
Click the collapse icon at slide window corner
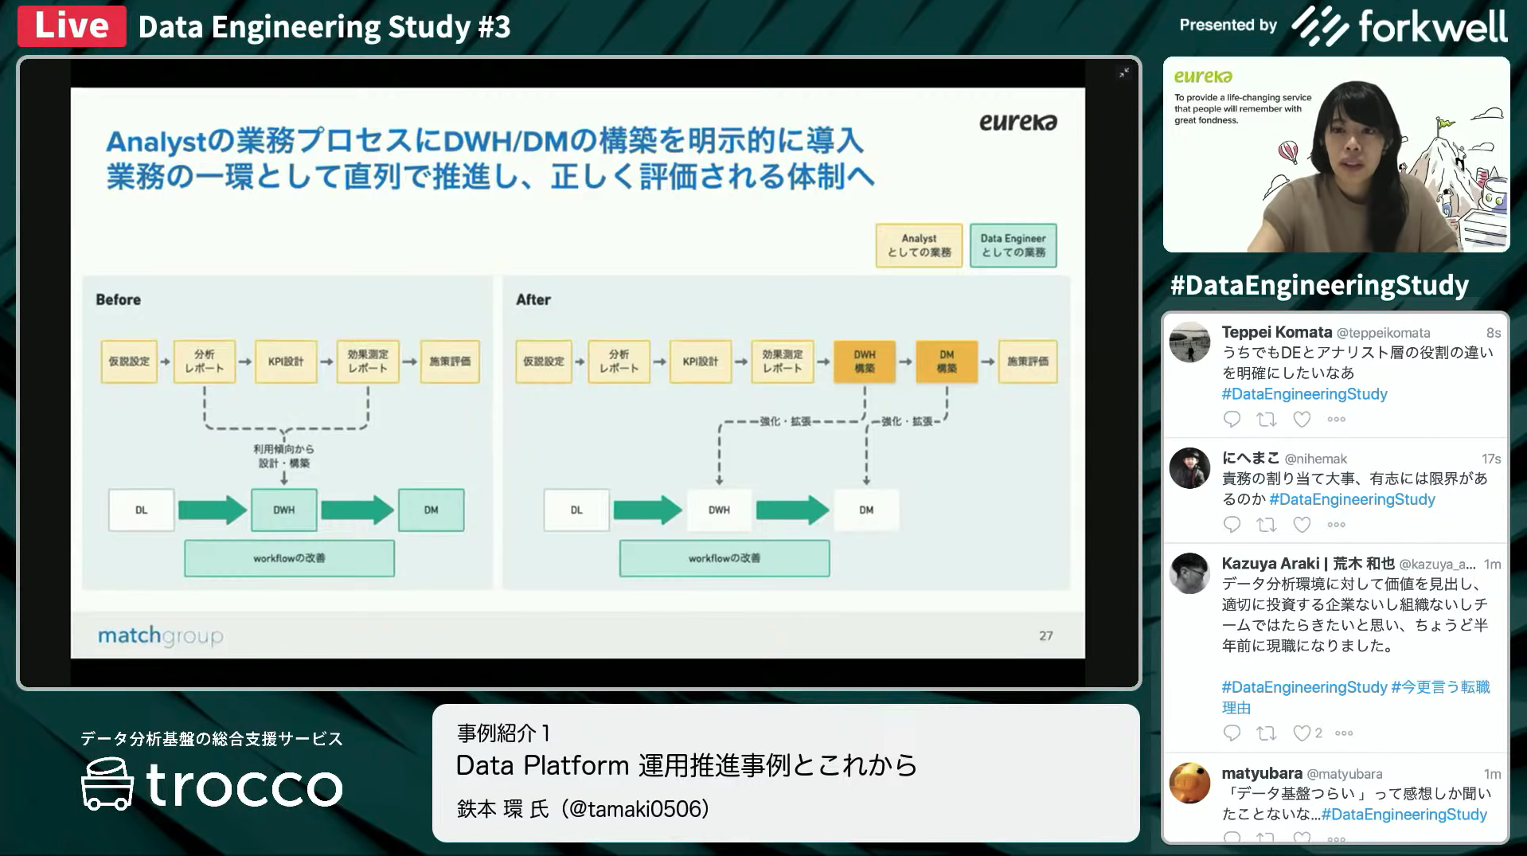(1123, 73)
